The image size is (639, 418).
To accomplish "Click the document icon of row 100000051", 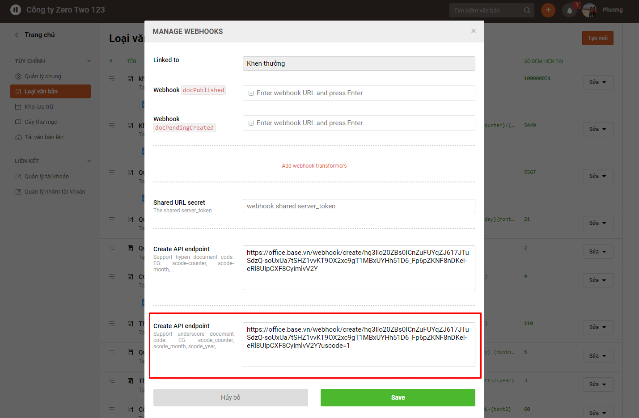I will click(x=131, y=79).
